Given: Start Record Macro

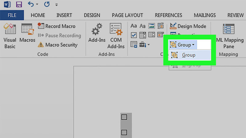Looking at the screenshot, I should pyautogui.click(x=57, y=26).
